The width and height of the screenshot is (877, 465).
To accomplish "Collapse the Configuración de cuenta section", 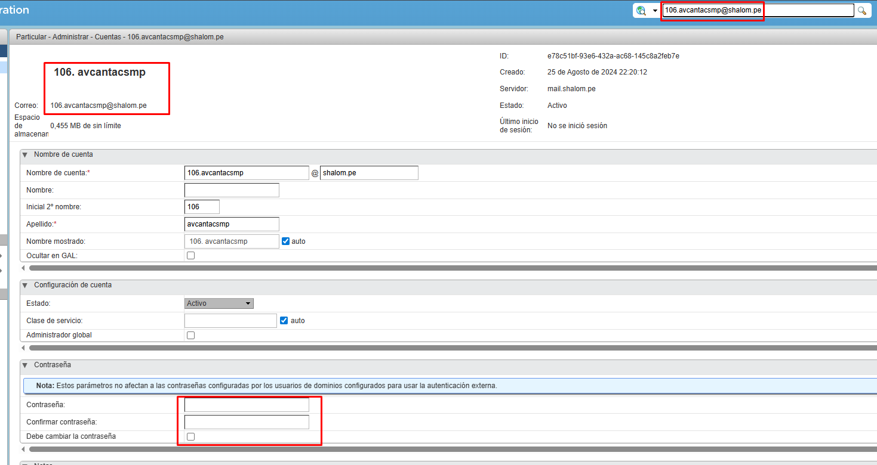I will click(x=25, y=286).
